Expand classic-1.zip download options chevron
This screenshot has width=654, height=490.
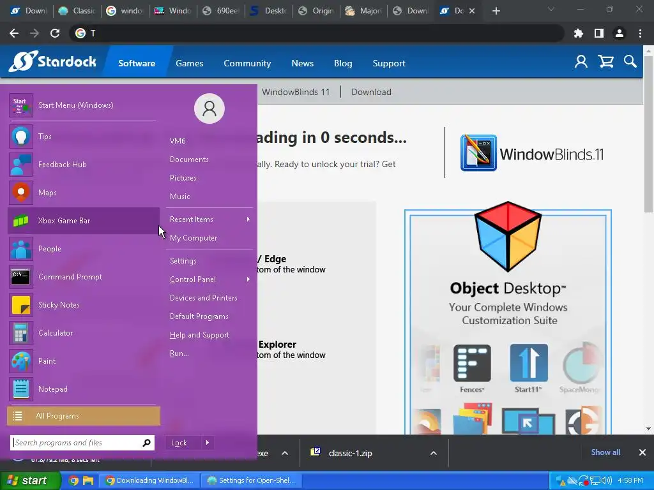point(434,453)
